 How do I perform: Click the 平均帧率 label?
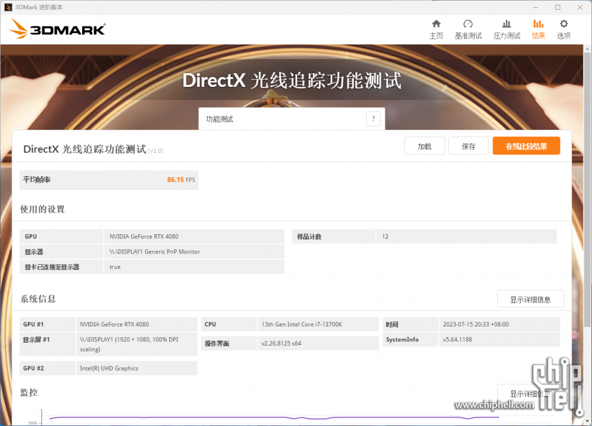pos(37,180)
